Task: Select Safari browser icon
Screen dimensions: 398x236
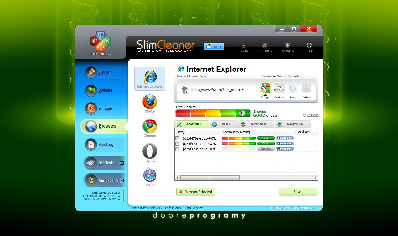Action: (150, 177)
